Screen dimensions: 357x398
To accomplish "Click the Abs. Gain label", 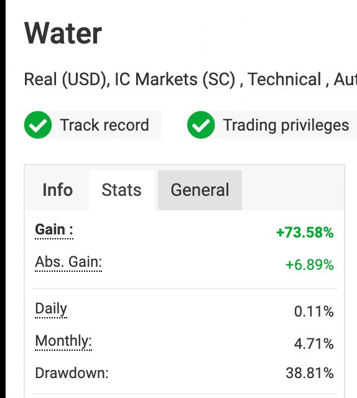I will [x=68, y=262].
